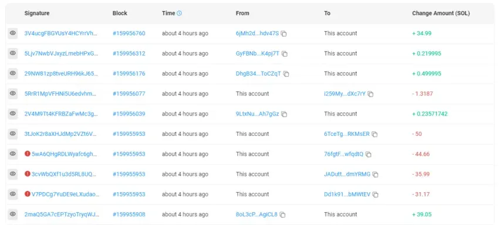Click the red error icon on 5wA6QHgRDLWyafc6gh transaction
499x225 pixels.
tap(28, 154)
